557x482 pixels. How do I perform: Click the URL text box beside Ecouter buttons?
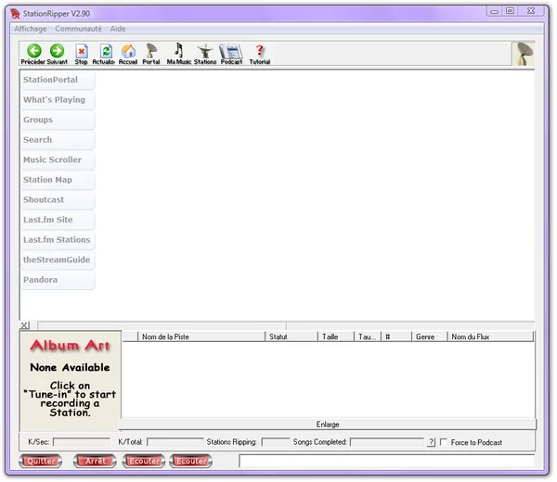[387, 461]
